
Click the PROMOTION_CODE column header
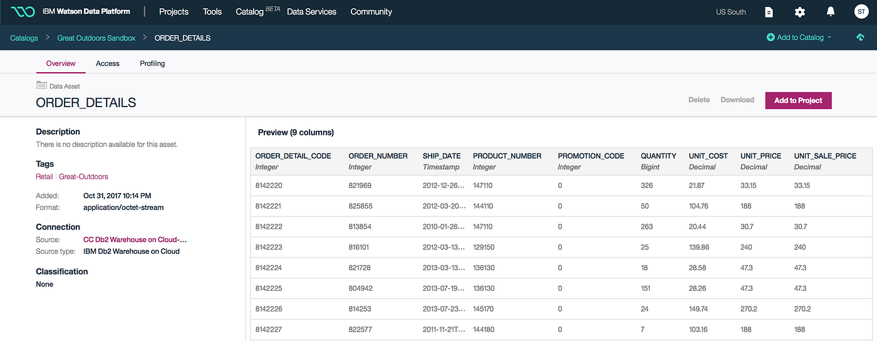[x=591, y=156]
